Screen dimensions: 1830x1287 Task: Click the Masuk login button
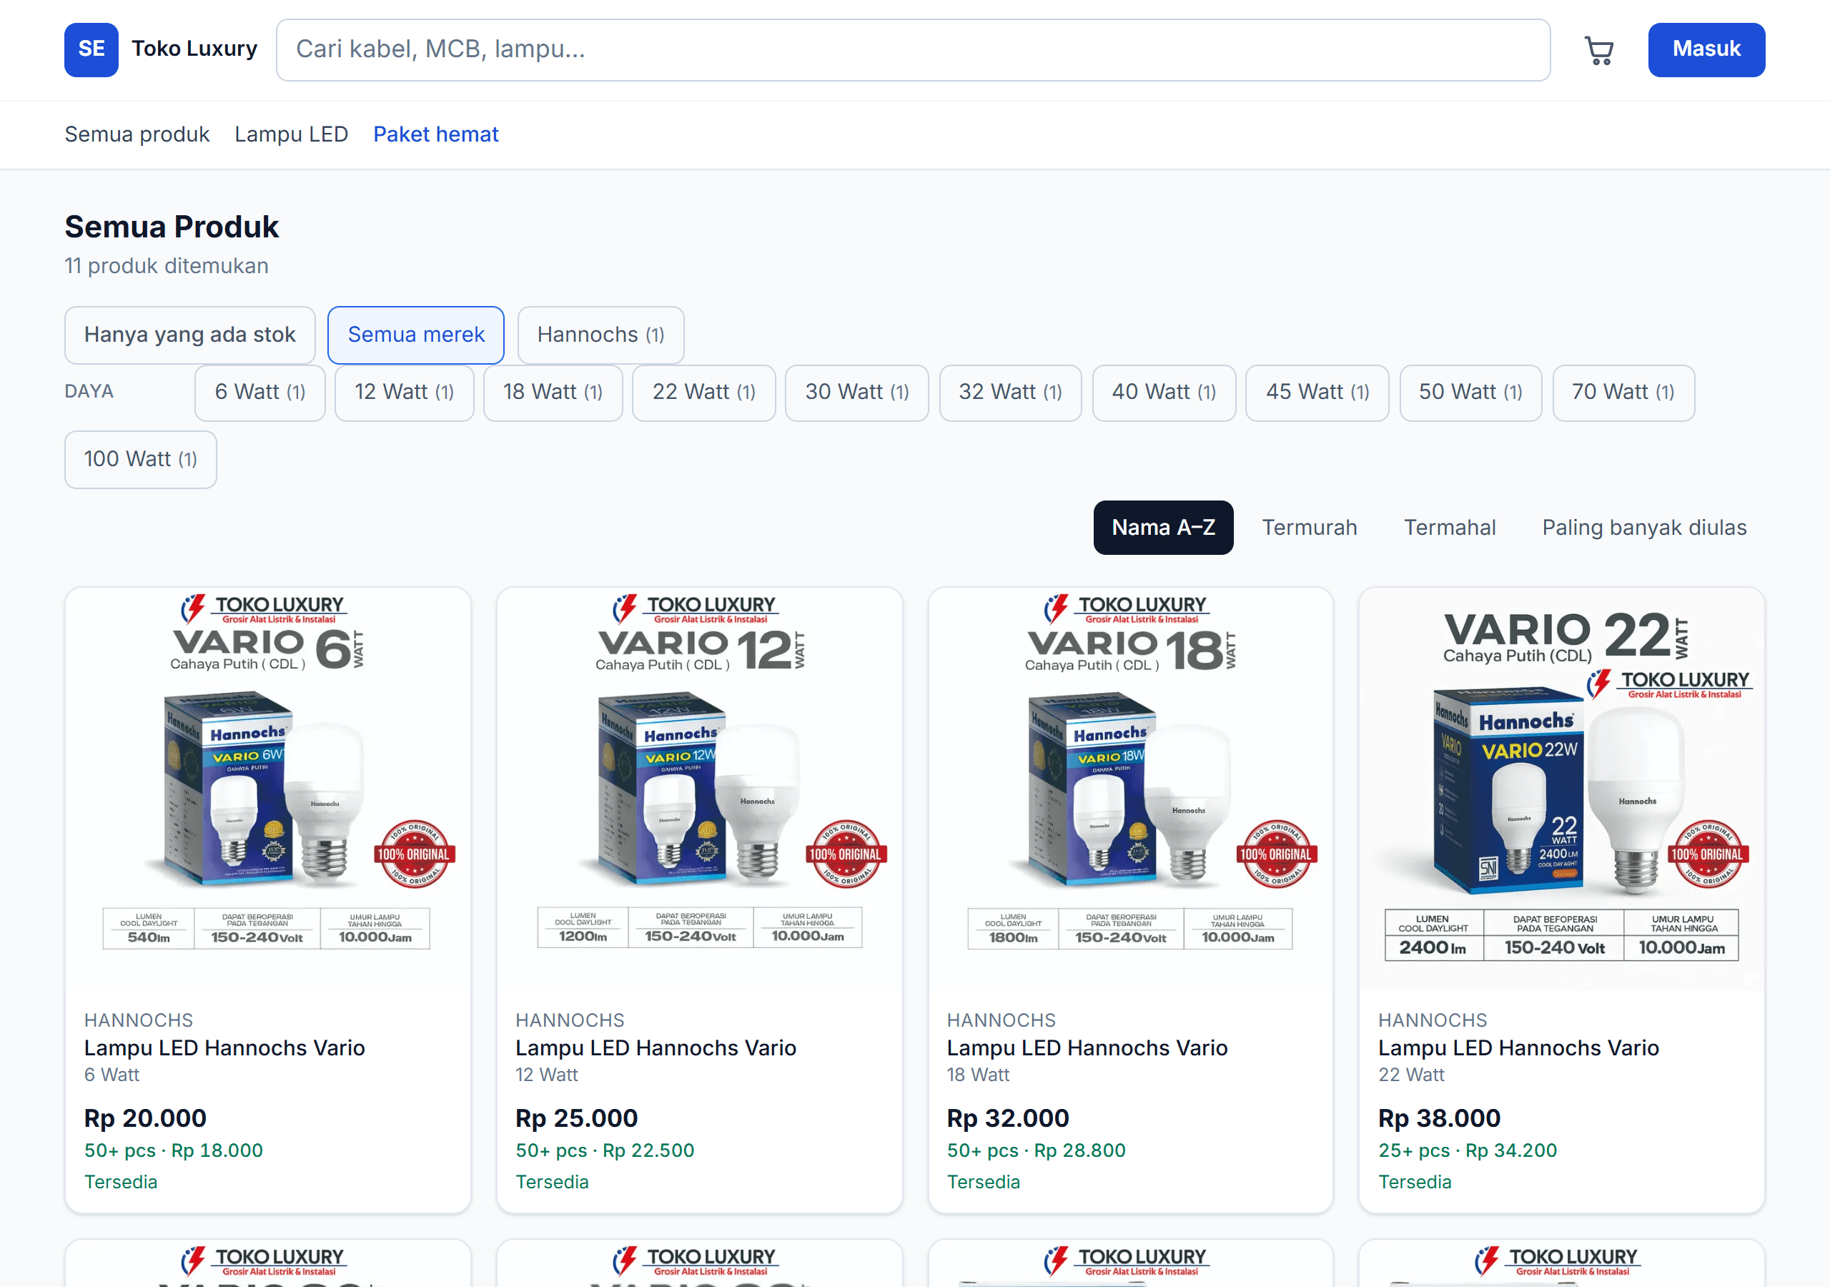point(1706,49)
